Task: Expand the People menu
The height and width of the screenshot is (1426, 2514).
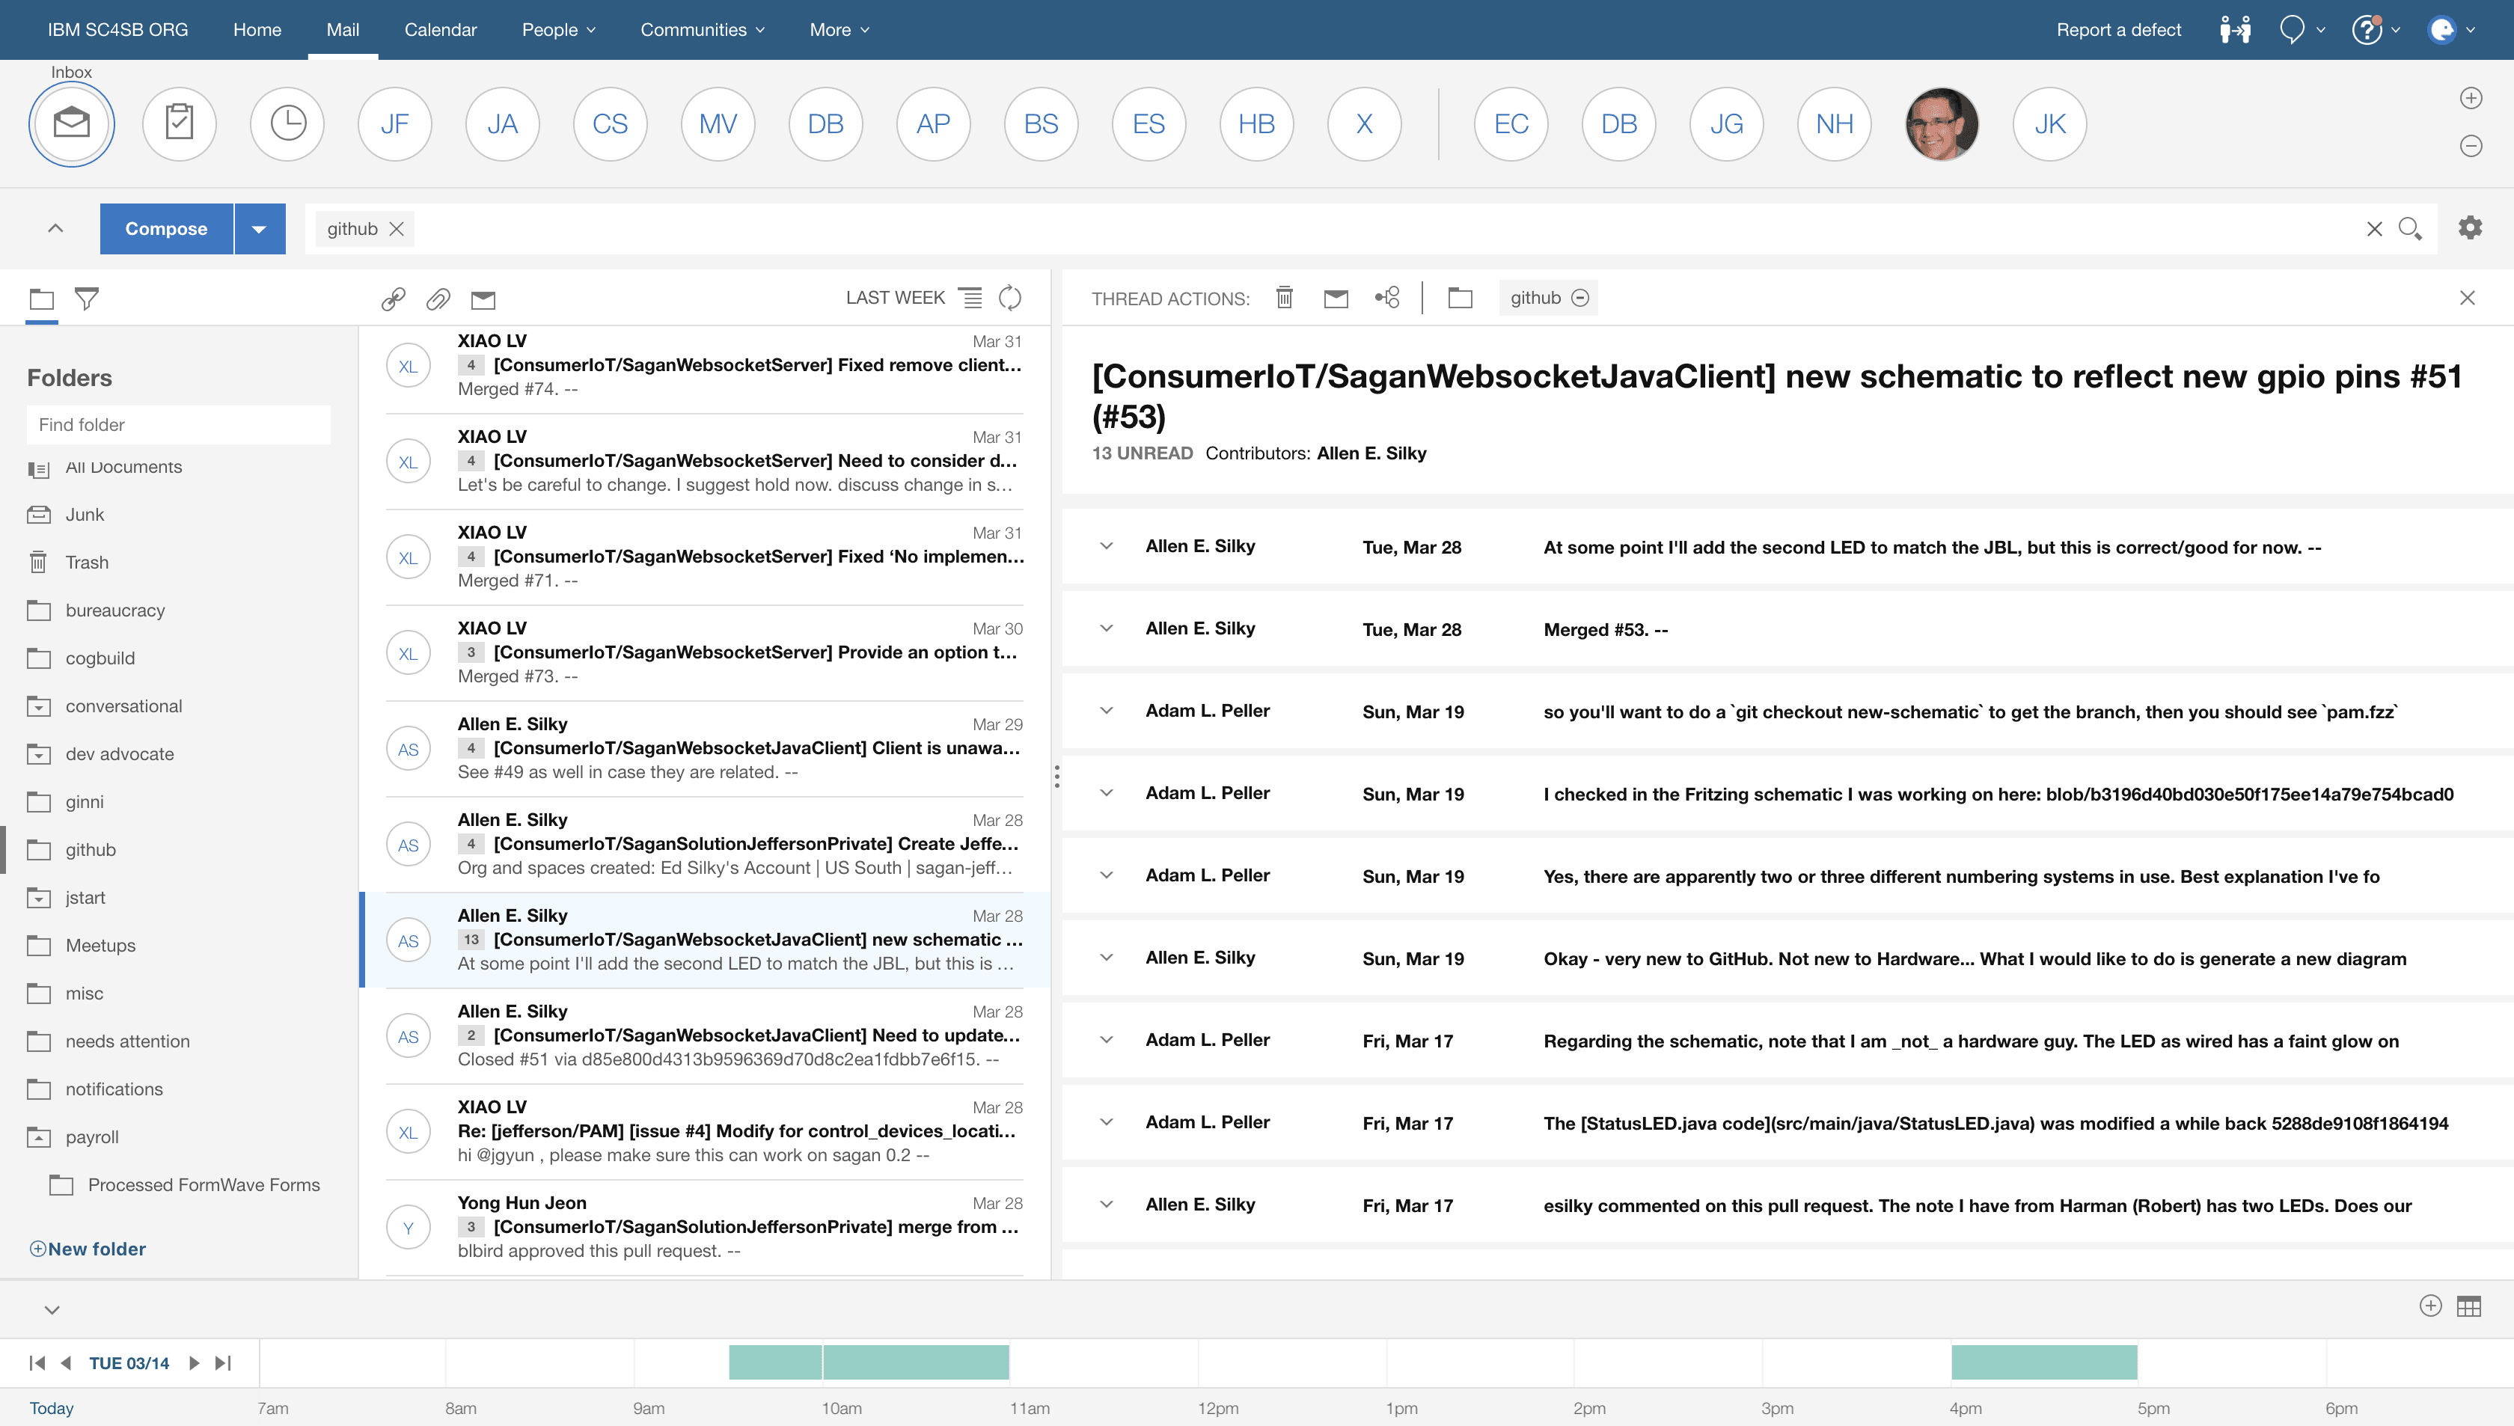Action: (558, 29)
